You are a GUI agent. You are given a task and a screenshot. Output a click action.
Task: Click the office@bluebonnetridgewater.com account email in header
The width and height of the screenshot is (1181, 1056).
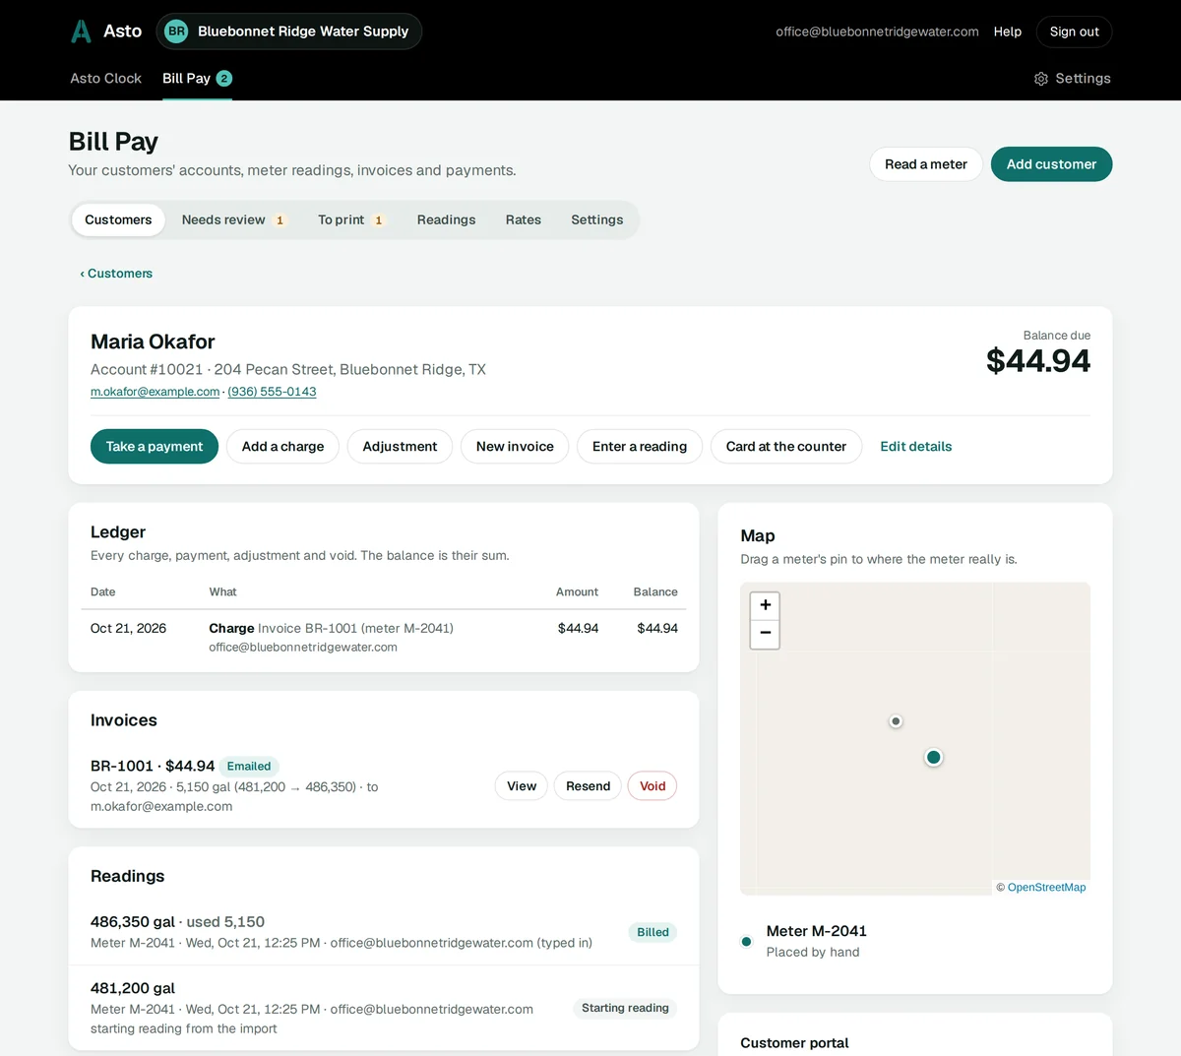[877, 31]
